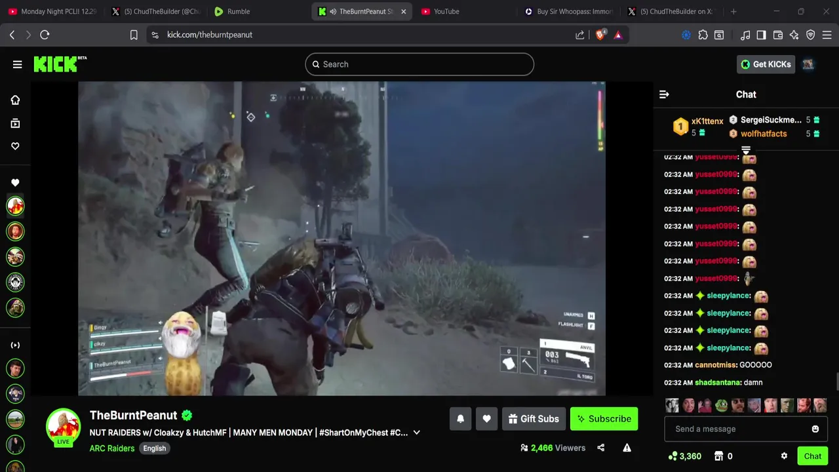Toggle the browser sidebar panel
The image size is (839, 472).
point(761,35)
